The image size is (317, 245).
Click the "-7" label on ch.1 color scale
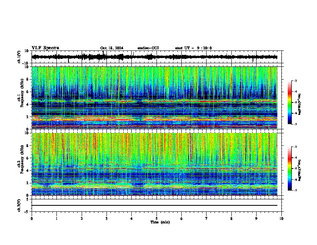tap(295, 124)
